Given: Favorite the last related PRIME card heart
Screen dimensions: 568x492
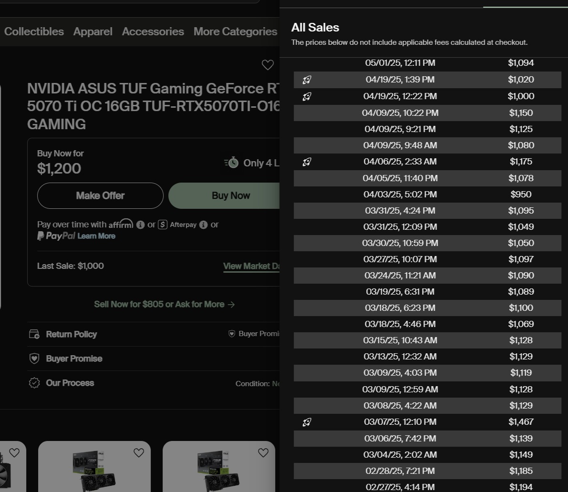Looking at the screenshot, I should click(263, 452).
